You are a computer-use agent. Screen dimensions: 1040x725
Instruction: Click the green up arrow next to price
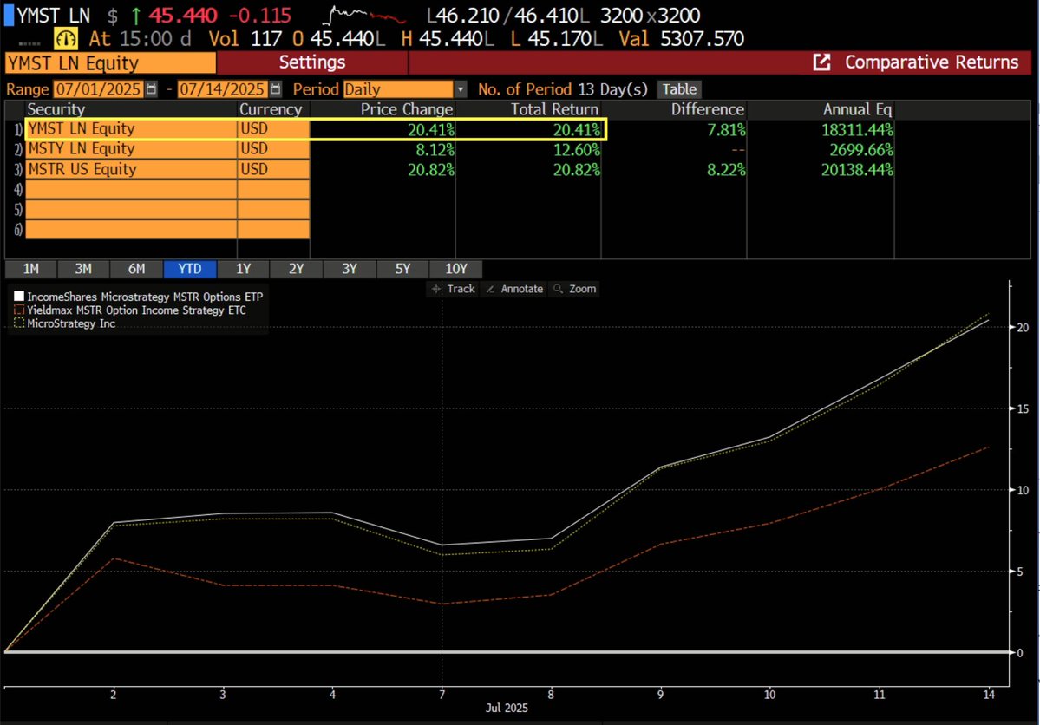click(x=136, y=16)
